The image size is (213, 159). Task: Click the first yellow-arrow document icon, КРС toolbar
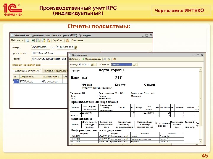pyautogui.click(x=43, y=40)
